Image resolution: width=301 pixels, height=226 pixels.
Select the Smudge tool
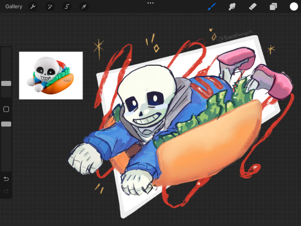pyautogui.click(x=232, y=7)
